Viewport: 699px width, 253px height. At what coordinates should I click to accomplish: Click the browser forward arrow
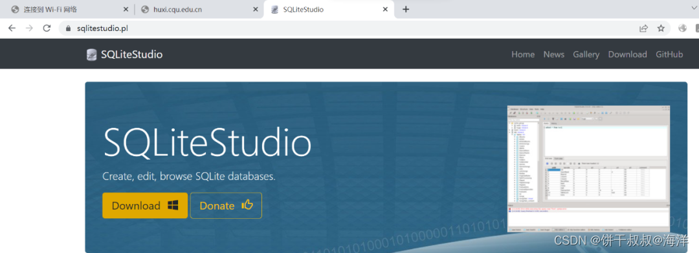click(x=29, y=28)
